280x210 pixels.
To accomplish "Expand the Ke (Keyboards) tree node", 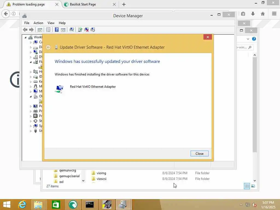I will point(31,81).
